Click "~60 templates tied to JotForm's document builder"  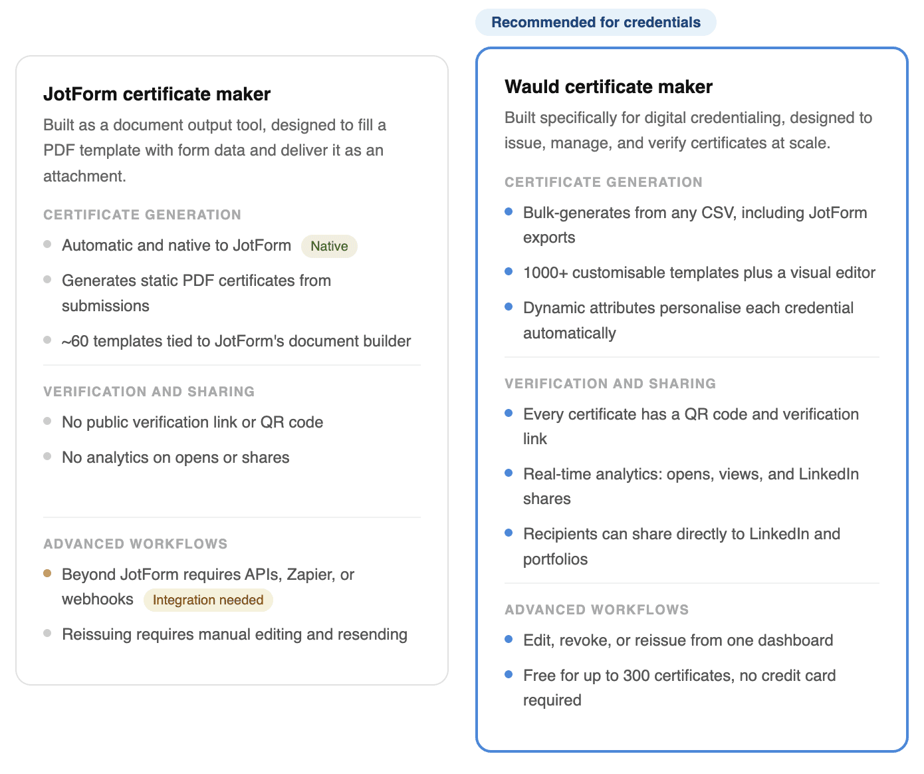coord(237,341)
